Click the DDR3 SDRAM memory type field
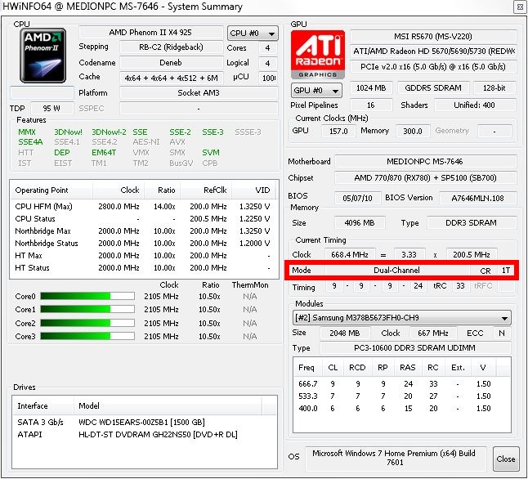The image size is (528, 479). coord(472,222)
